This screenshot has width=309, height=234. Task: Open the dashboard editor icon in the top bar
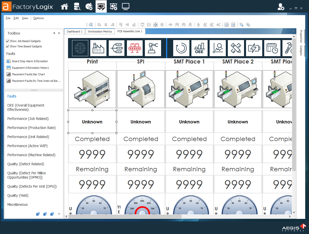tap(101, 6)
